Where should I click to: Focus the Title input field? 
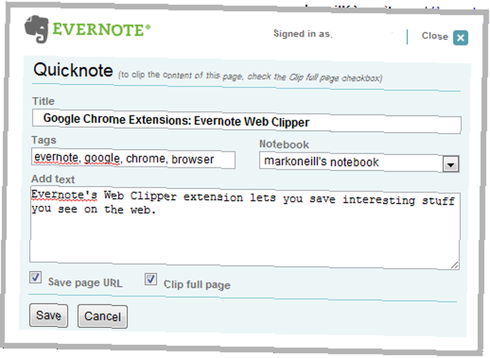246,121
